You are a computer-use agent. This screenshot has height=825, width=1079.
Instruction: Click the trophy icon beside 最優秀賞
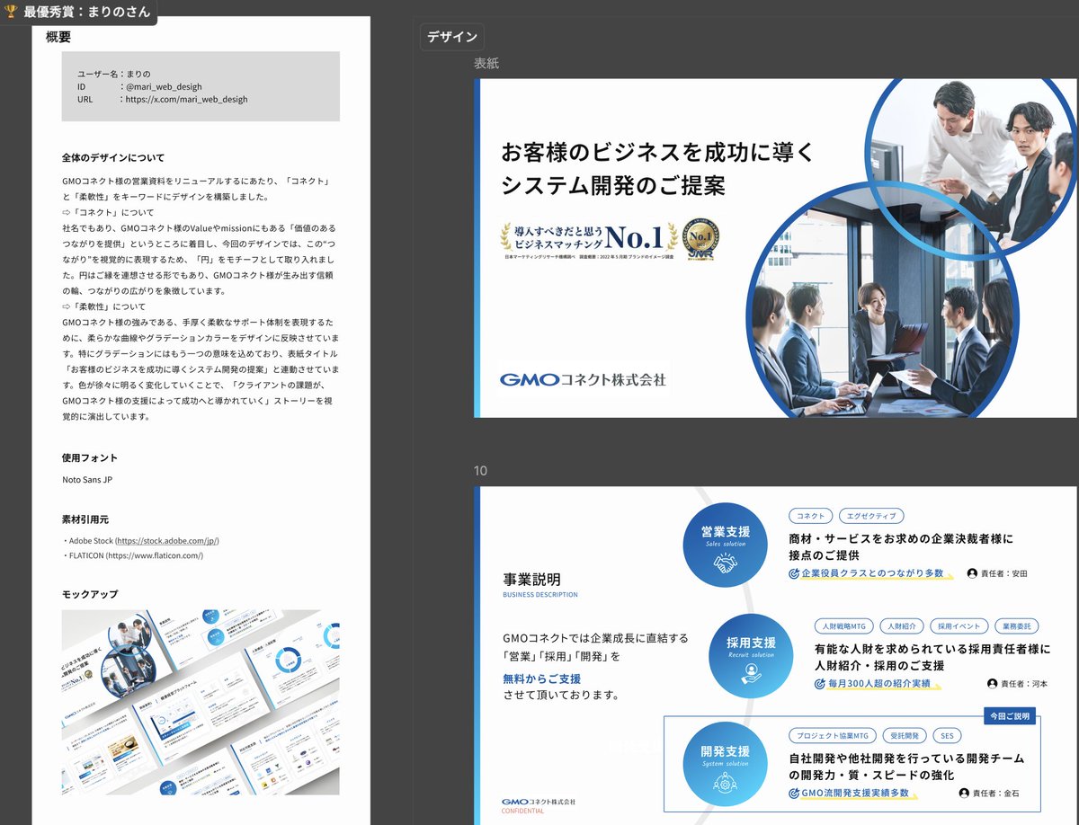(x=11, y=12)
